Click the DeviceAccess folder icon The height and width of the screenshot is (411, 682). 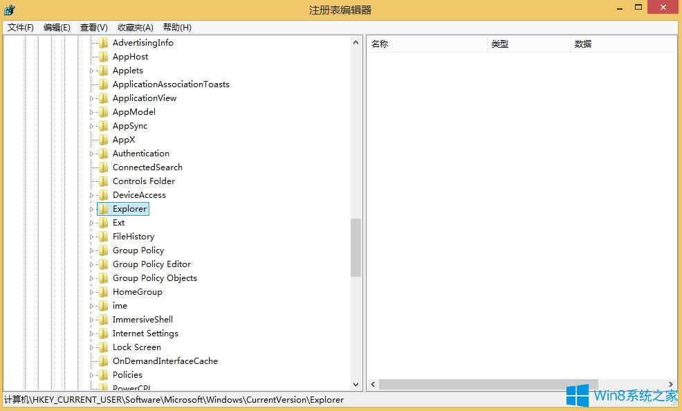(x=104, y=194)
